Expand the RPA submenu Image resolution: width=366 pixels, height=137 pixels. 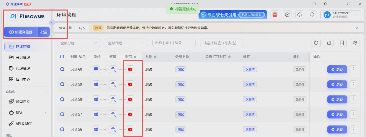coord(45,113)
